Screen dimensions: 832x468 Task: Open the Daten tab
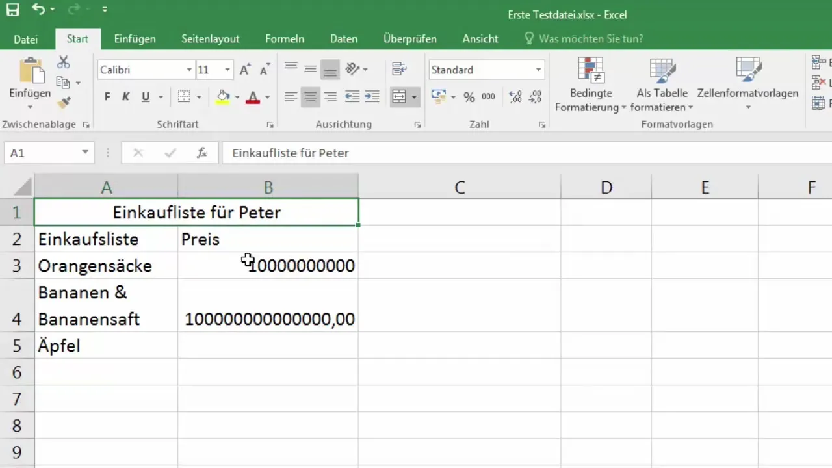click(344, 39)
